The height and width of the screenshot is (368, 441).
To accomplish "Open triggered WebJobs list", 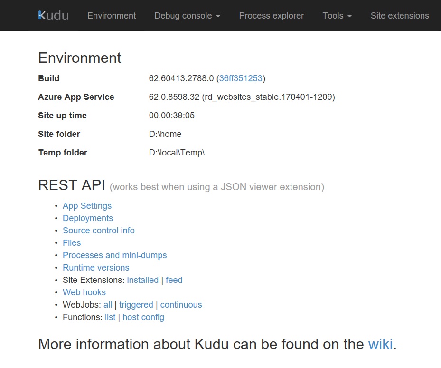I will coord(136,304).
